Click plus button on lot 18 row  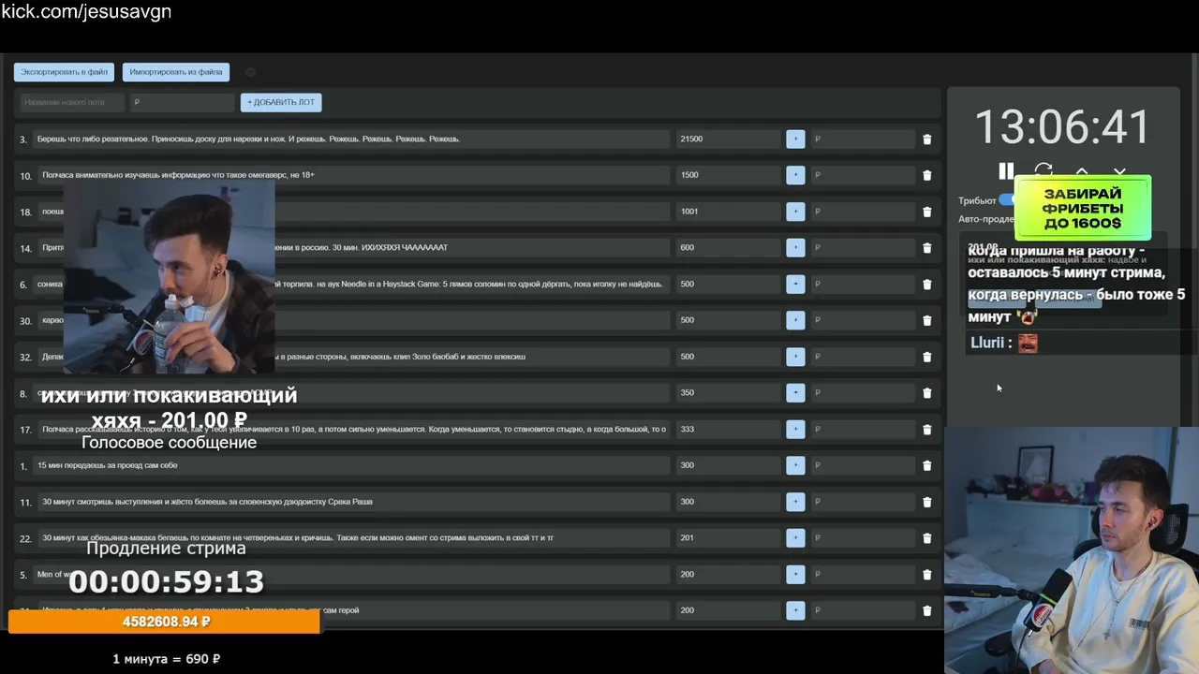(x=795, y=212)
